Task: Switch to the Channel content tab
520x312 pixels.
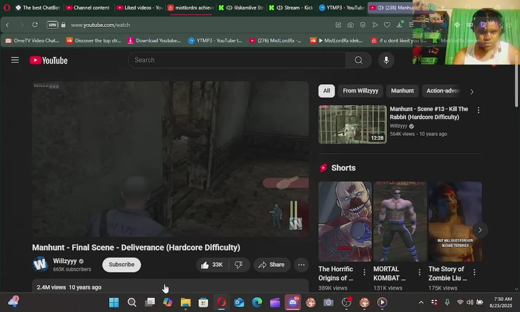Action: 88,8
